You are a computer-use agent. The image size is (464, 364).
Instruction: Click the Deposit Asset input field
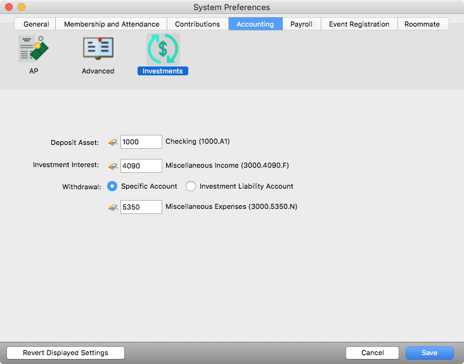pos(141,142)
